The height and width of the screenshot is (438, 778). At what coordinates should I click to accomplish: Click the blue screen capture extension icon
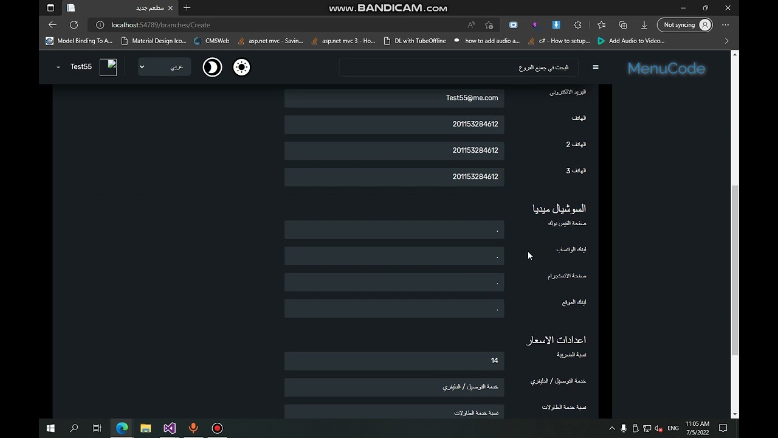tap(514, 25)
